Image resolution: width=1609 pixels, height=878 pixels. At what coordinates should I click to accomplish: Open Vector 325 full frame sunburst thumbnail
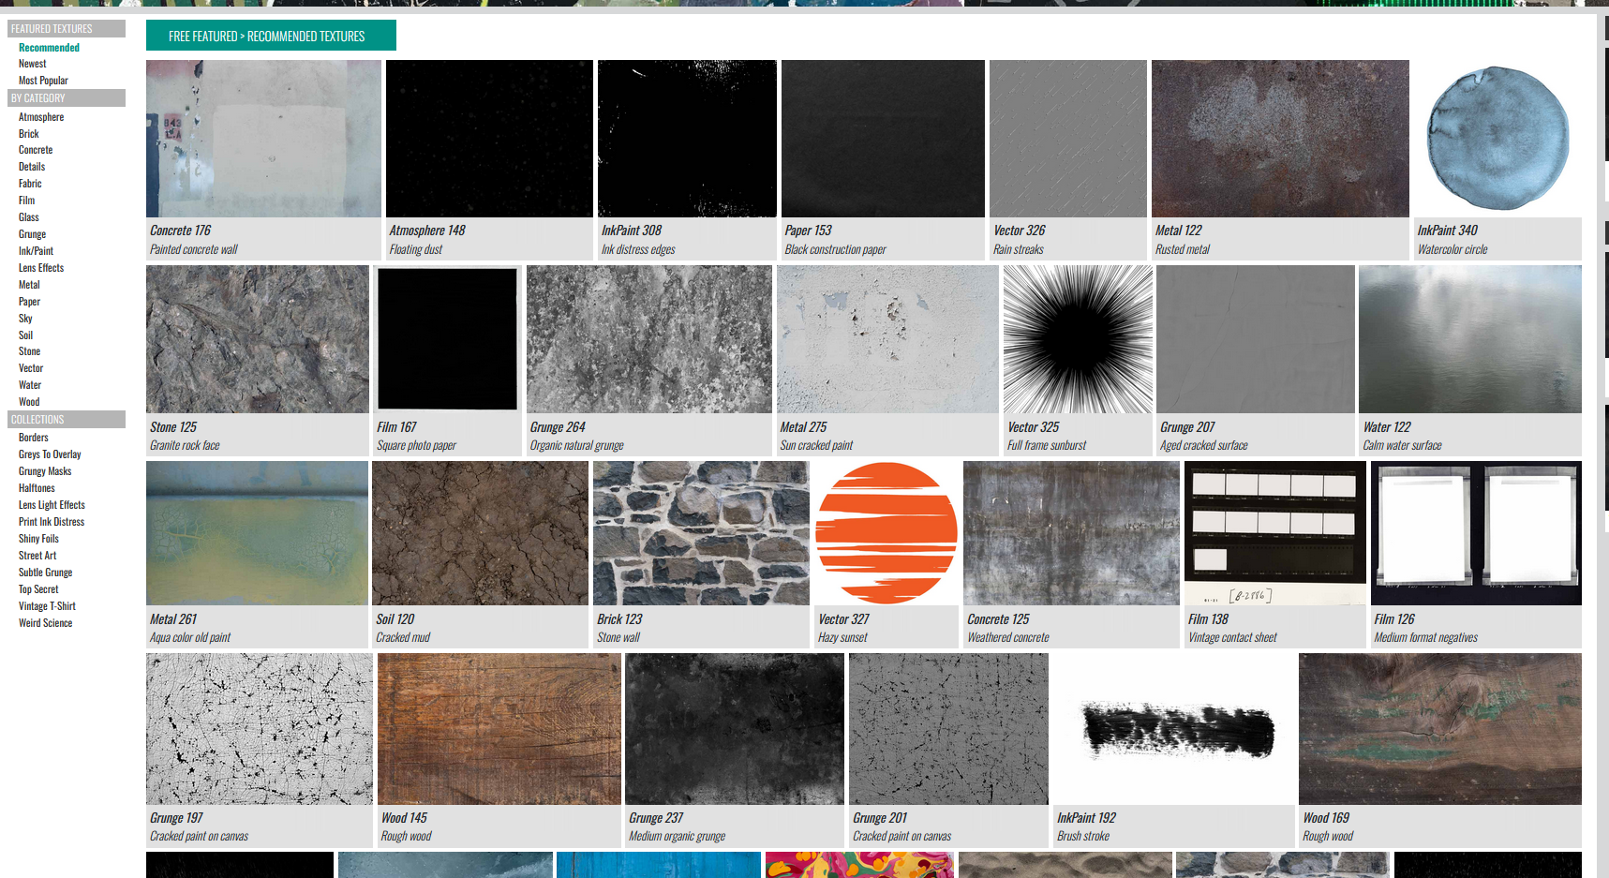pyautogui.click(x=1078, y=339)
